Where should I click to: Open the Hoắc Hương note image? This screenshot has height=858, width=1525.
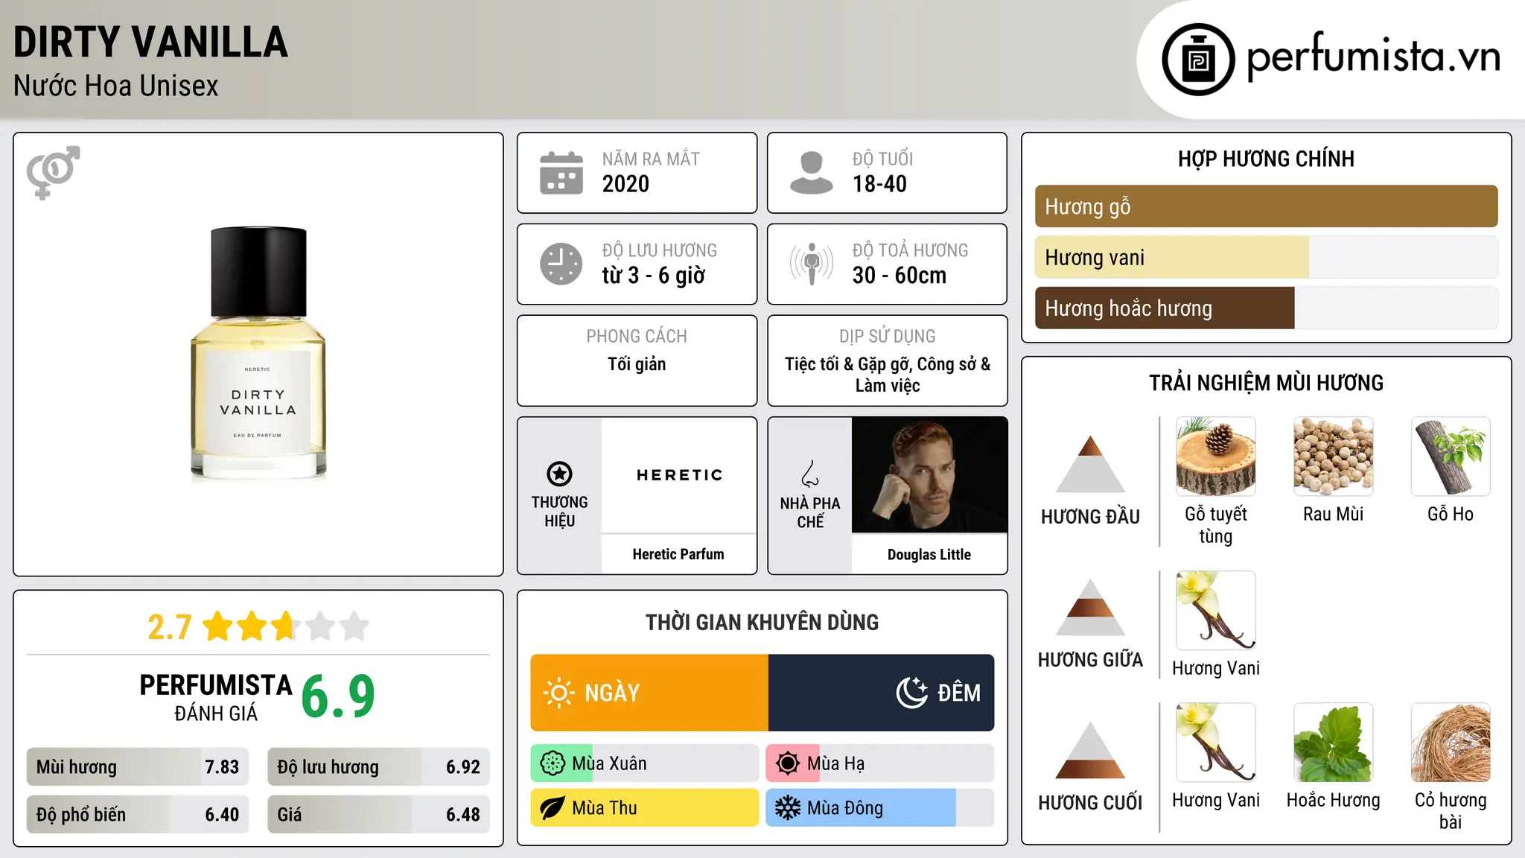tap(1334, 743)
